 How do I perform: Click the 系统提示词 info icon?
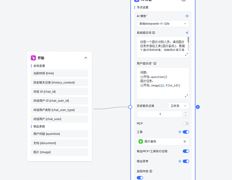point(154,33)
